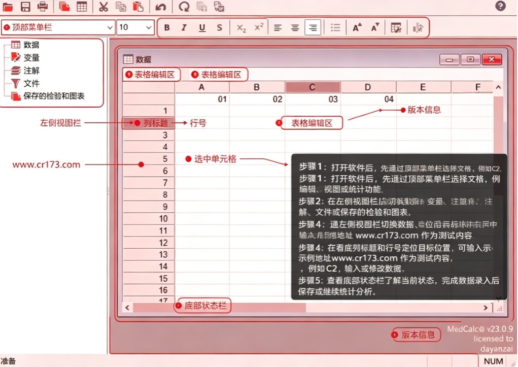Select column header D
This screenshot has height=367, width=518.
[368, 87]
